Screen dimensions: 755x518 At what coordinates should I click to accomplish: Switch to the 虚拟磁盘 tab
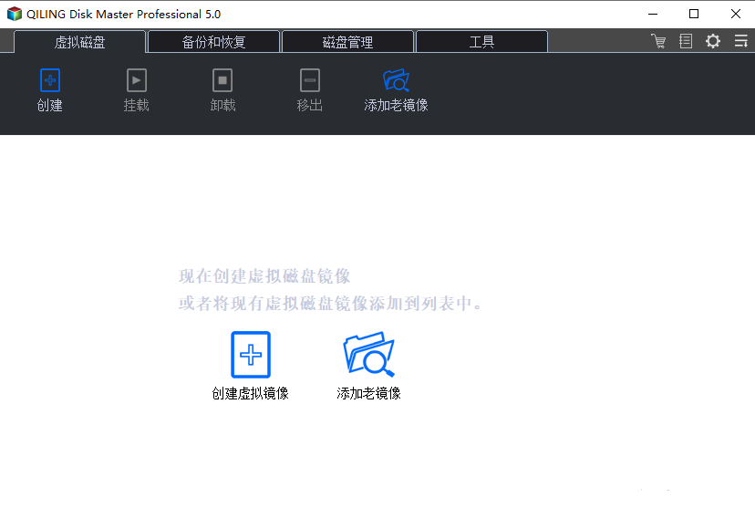(x=80, y=42)
